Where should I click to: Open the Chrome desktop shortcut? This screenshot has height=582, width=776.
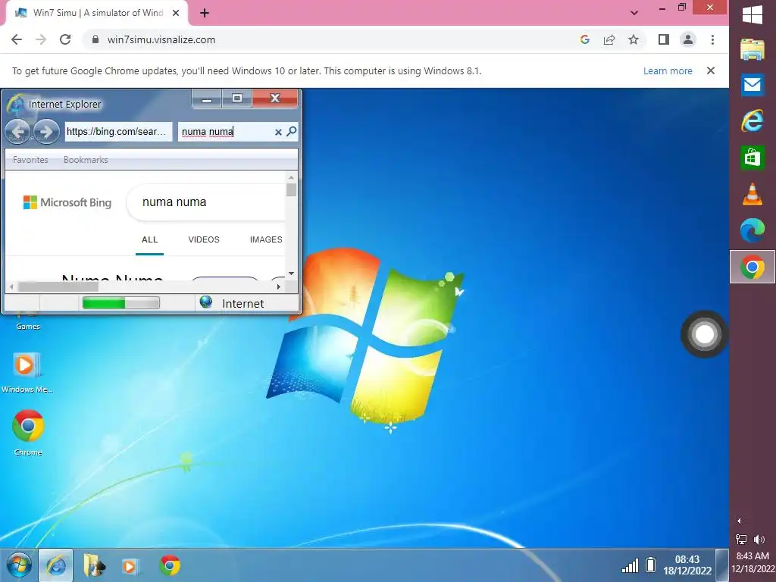click(28, 433)
